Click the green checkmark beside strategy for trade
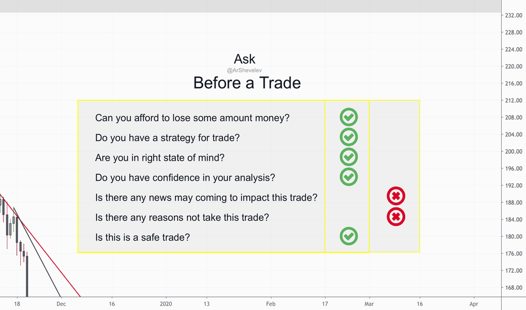 tap(349, 137)
